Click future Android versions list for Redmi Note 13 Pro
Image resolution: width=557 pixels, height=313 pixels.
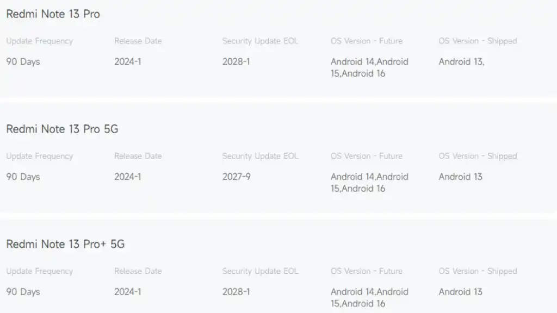pos(369,67)
